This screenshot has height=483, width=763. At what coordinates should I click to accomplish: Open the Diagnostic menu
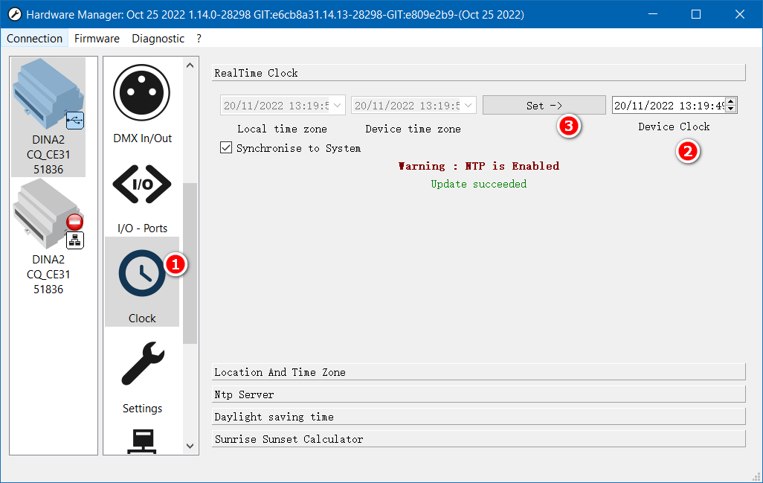[158, 39]
